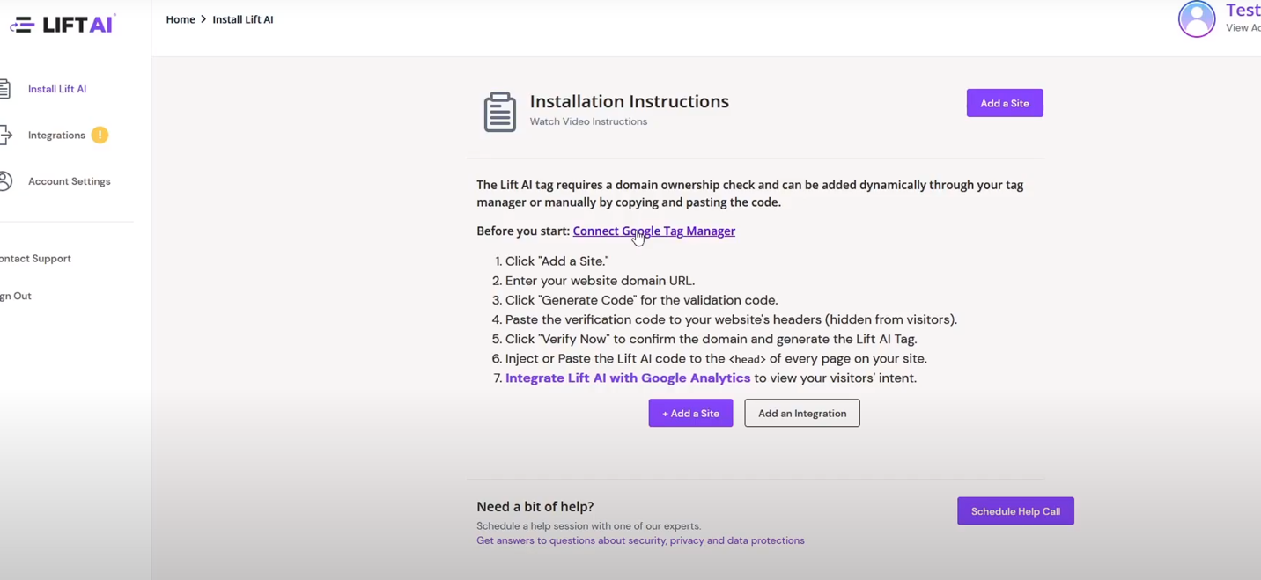Click the Install Lift AI sidebar icon
Screen dimensions: 1261x580
[x=4, y=89]
